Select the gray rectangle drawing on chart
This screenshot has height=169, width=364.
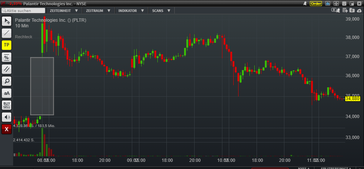pos(42,86)
